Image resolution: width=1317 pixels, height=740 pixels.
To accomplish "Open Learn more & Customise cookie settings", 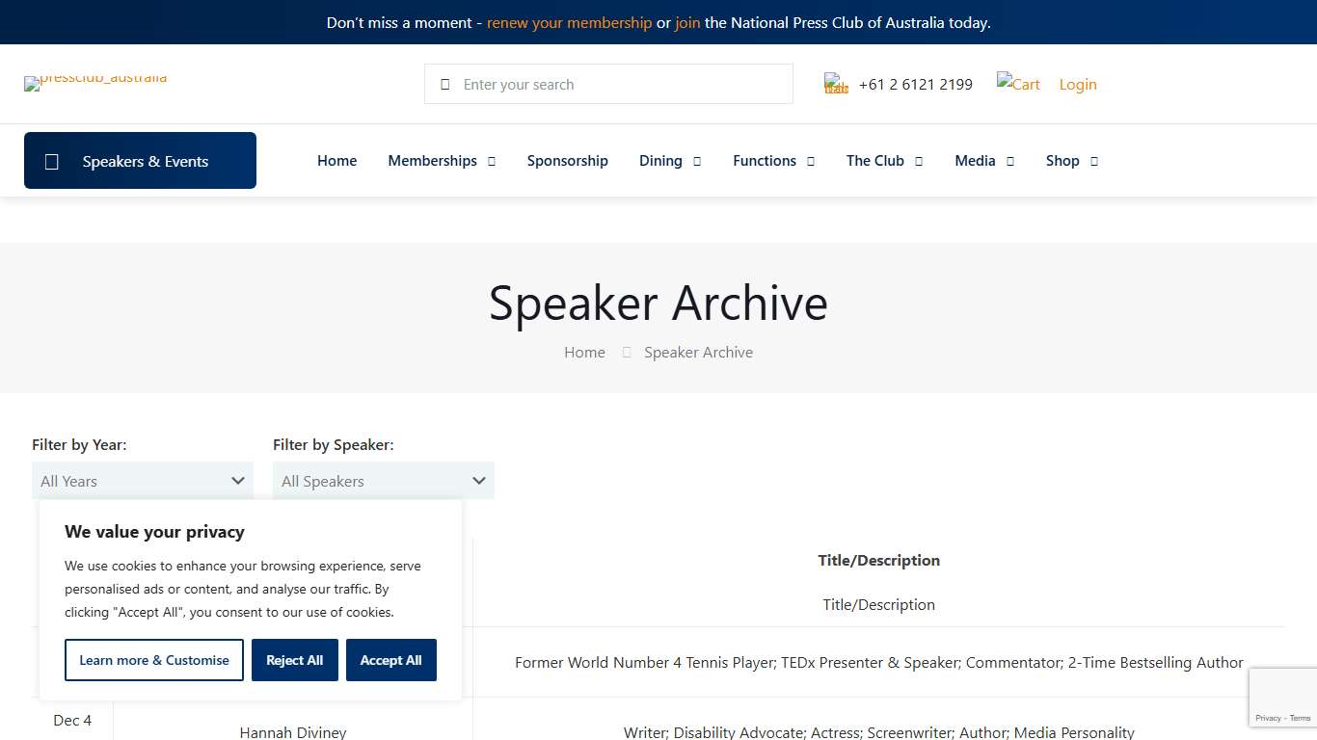I will 153,660.
